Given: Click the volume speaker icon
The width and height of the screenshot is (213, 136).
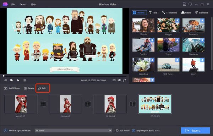Looking at the screenshot, I should click(x=119, y=80).
